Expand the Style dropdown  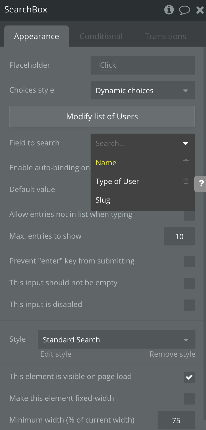pos(116,340)
